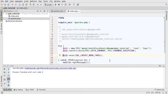
Task: Switch to the queries.php editor tab
Action: [x=58, y=11]
